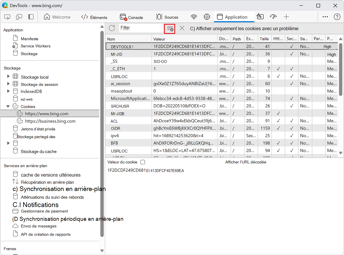Open Service Workers item
The height and width of the screenshot is (255, 344).
click(31, 46)
